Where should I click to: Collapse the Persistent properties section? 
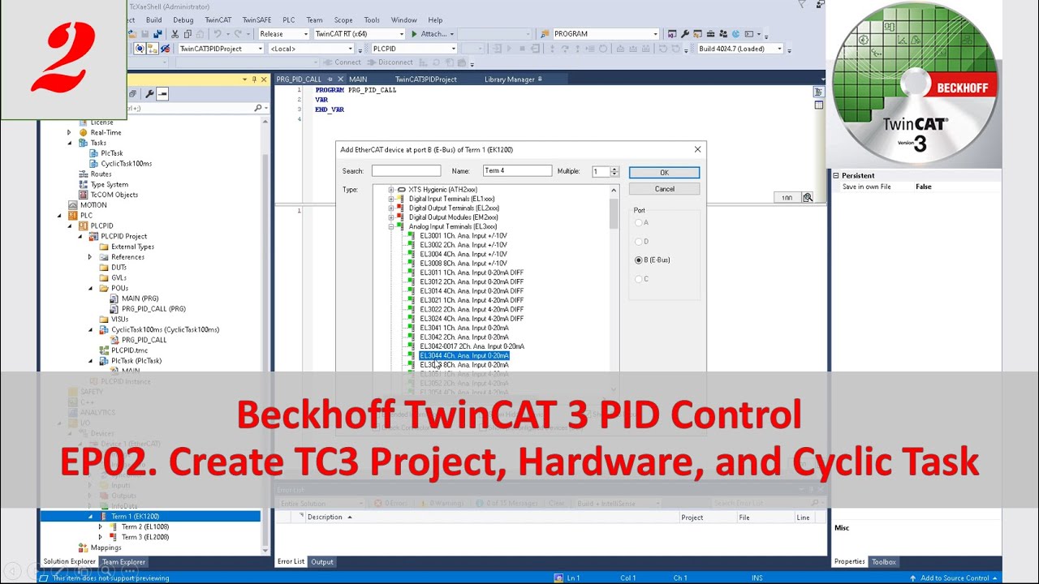(x=836, y=175)
